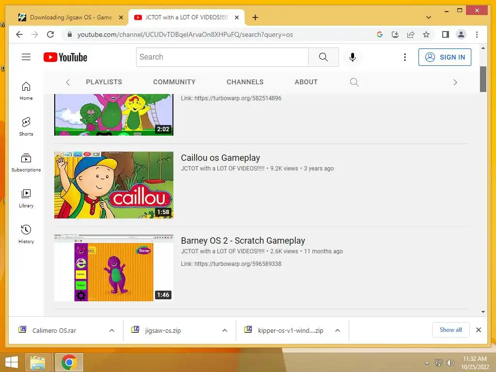Open the Calimero OS.rar download
Viewport: 496px width, 372px height.
click(x=54, y=330)
